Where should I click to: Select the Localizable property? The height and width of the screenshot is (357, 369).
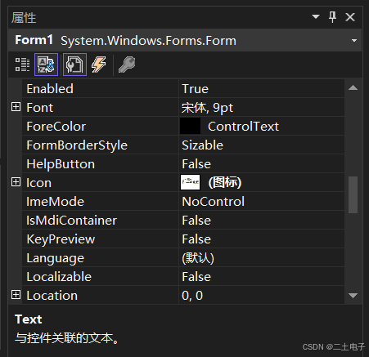pyautogui.click(x=59, y=277)
